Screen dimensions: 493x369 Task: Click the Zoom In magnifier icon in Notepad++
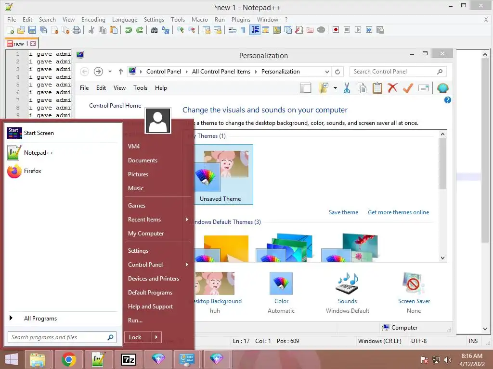tap(181, 30)
